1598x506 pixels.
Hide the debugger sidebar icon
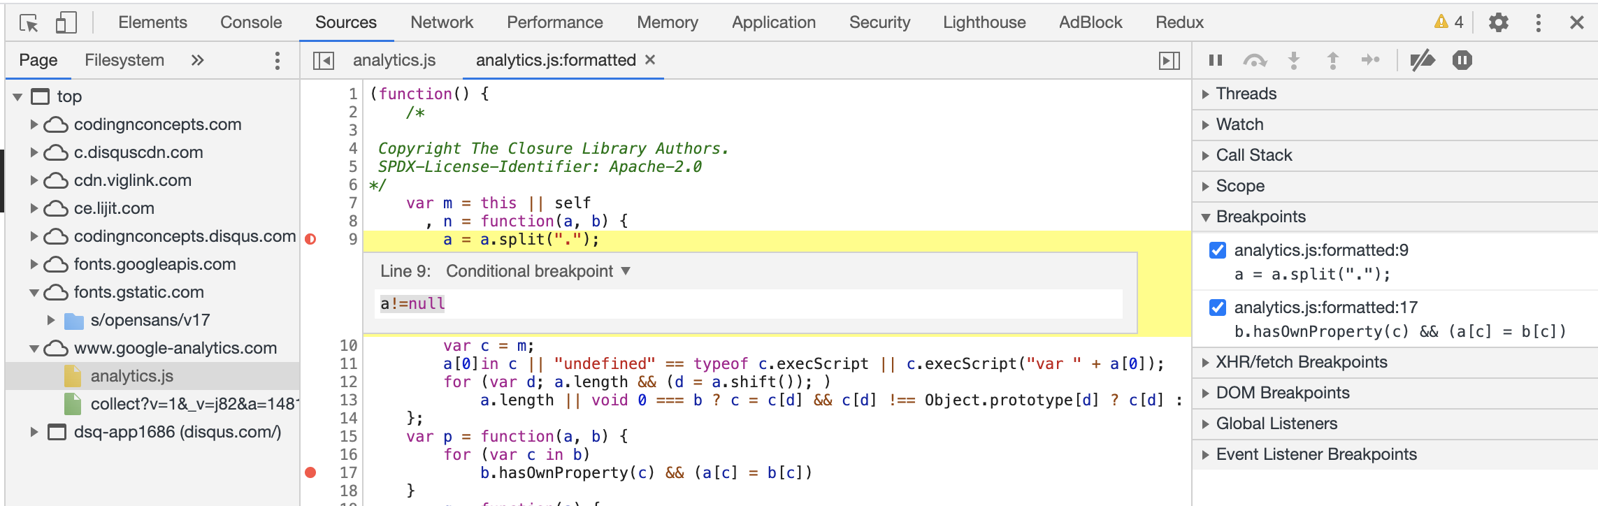coord(1169,61)
